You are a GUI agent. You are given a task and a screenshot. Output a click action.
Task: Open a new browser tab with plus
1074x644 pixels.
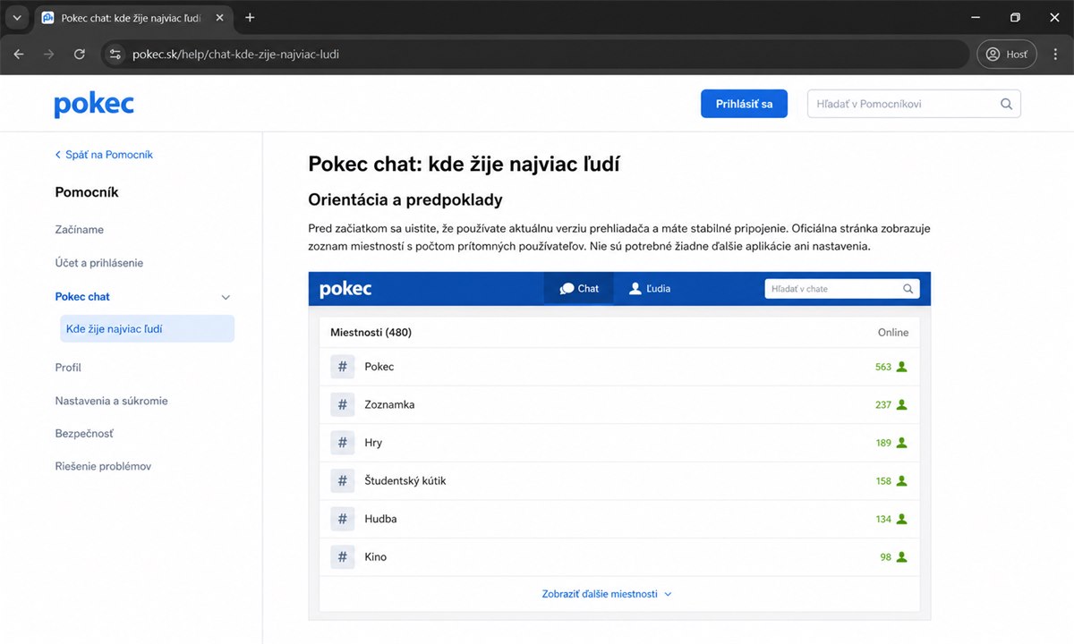pyautogui.click(x=250, y=18)
